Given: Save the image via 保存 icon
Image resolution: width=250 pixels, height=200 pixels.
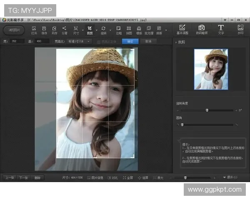Looking at the screenshot, I should click(x=44, y=30).
